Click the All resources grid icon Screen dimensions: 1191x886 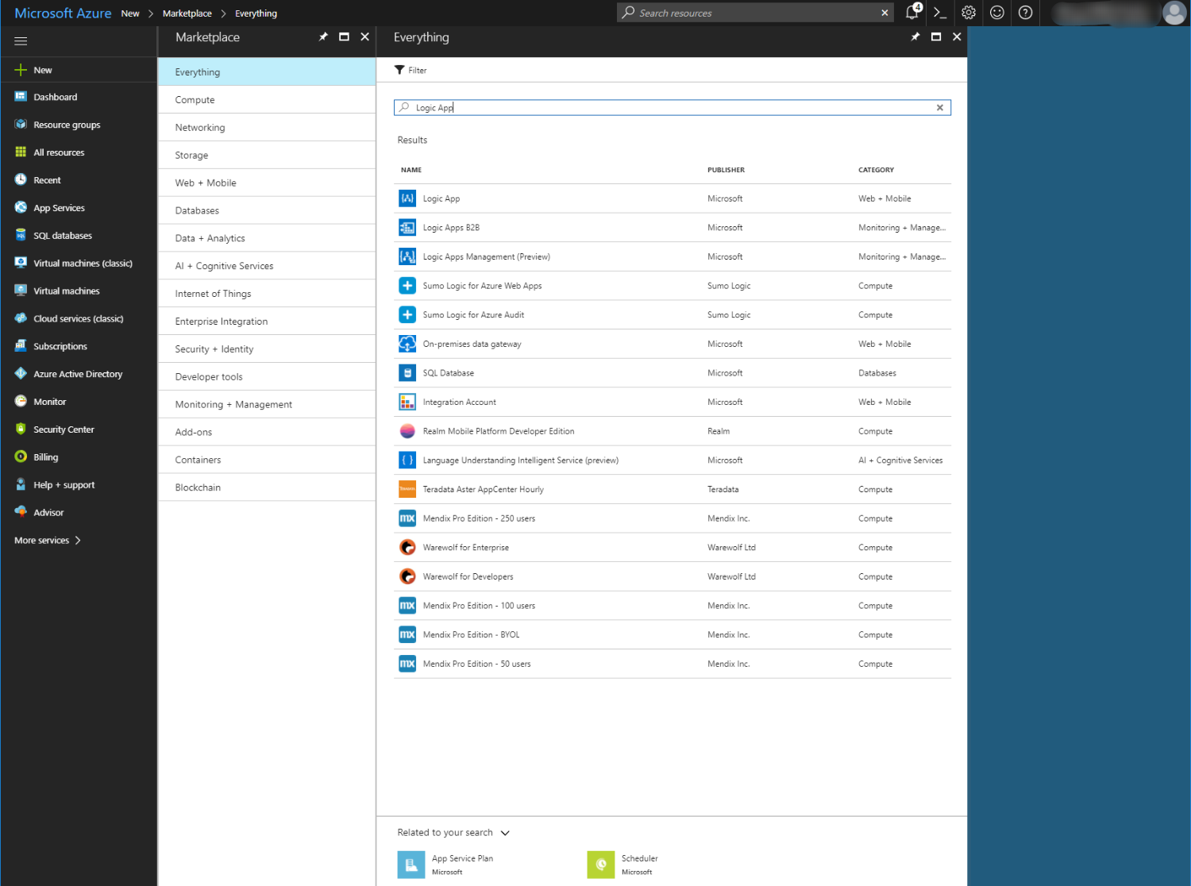(21, 152)
